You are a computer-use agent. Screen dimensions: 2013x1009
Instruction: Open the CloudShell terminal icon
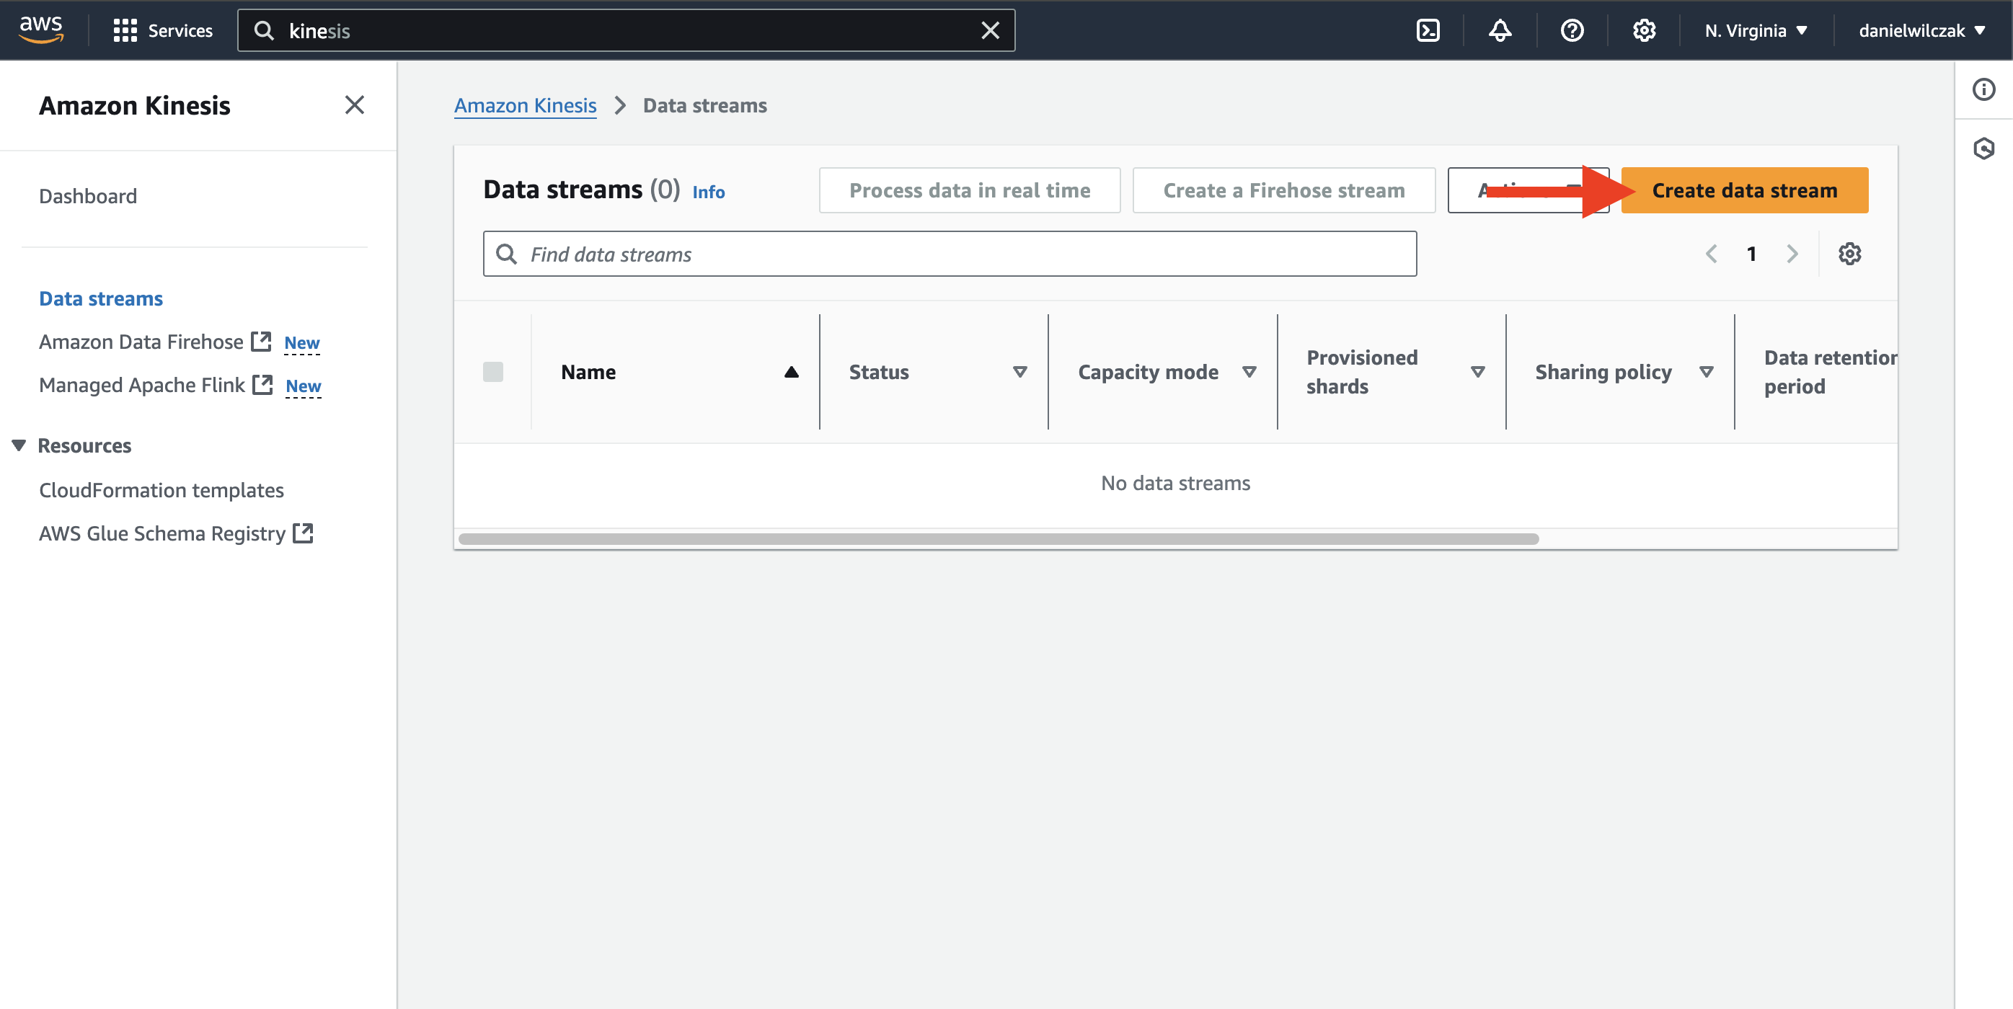coord(1428,30)
